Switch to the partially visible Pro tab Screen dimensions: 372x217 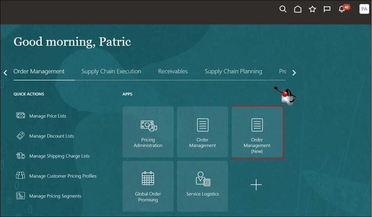[282, 71]
